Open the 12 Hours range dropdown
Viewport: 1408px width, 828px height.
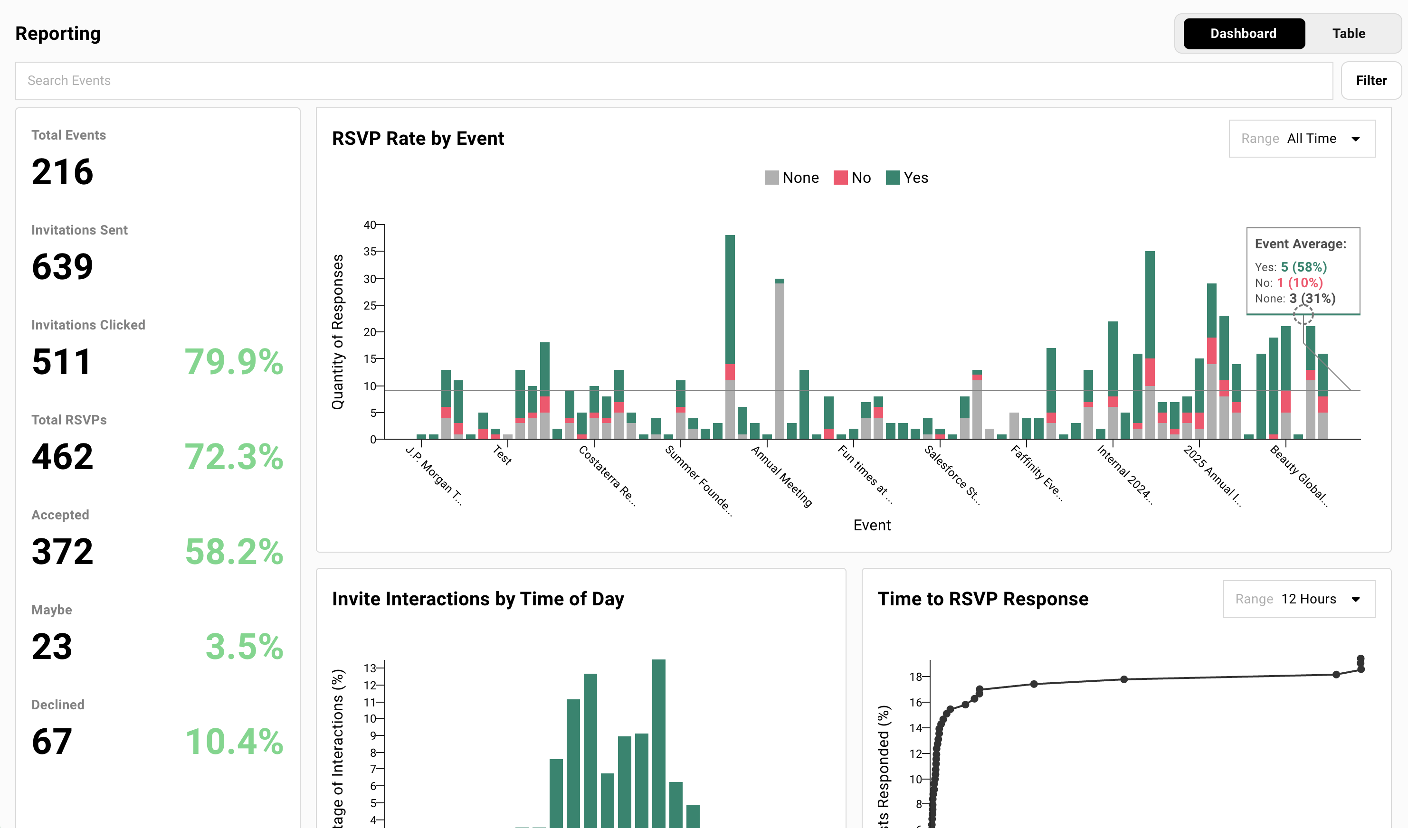1298,599
